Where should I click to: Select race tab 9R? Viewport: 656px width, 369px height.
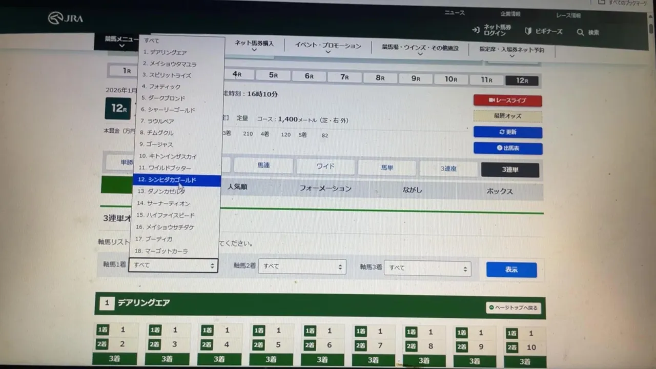415,78
